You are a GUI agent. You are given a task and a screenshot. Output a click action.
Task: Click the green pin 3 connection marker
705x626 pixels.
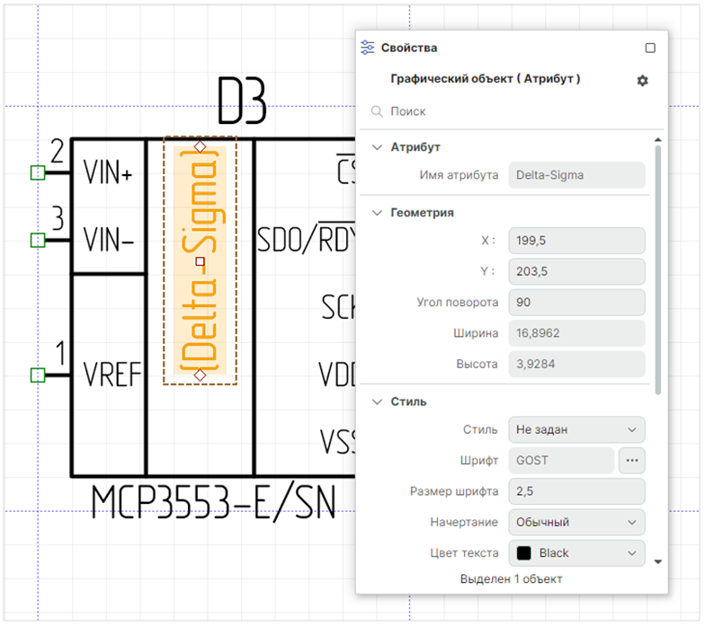[x=37, y=240]
